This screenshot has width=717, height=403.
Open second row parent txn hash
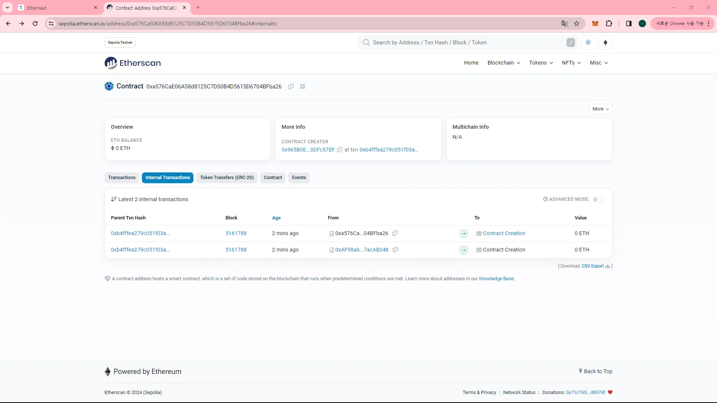point(140,250)
